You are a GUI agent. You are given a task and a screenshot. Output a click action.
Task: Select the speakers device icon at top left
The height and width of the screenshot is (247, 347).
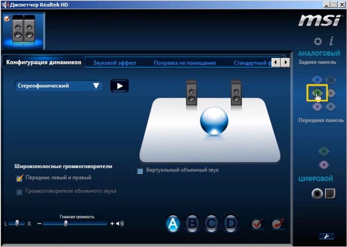pyautogui.click(x=24, y=30)
